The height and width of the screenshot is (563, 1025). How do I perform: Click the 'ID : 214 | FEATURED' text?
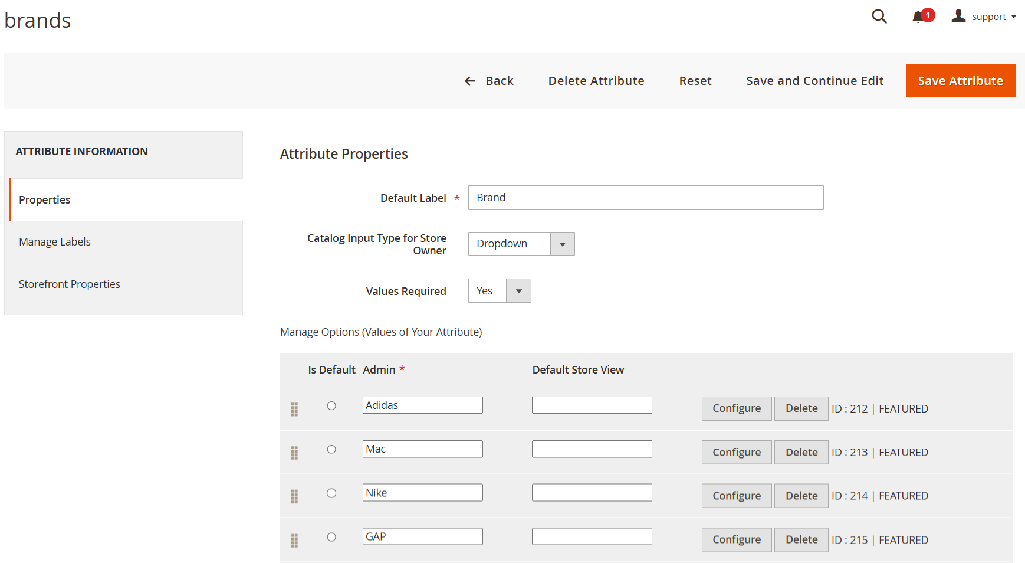click(880, 496)
